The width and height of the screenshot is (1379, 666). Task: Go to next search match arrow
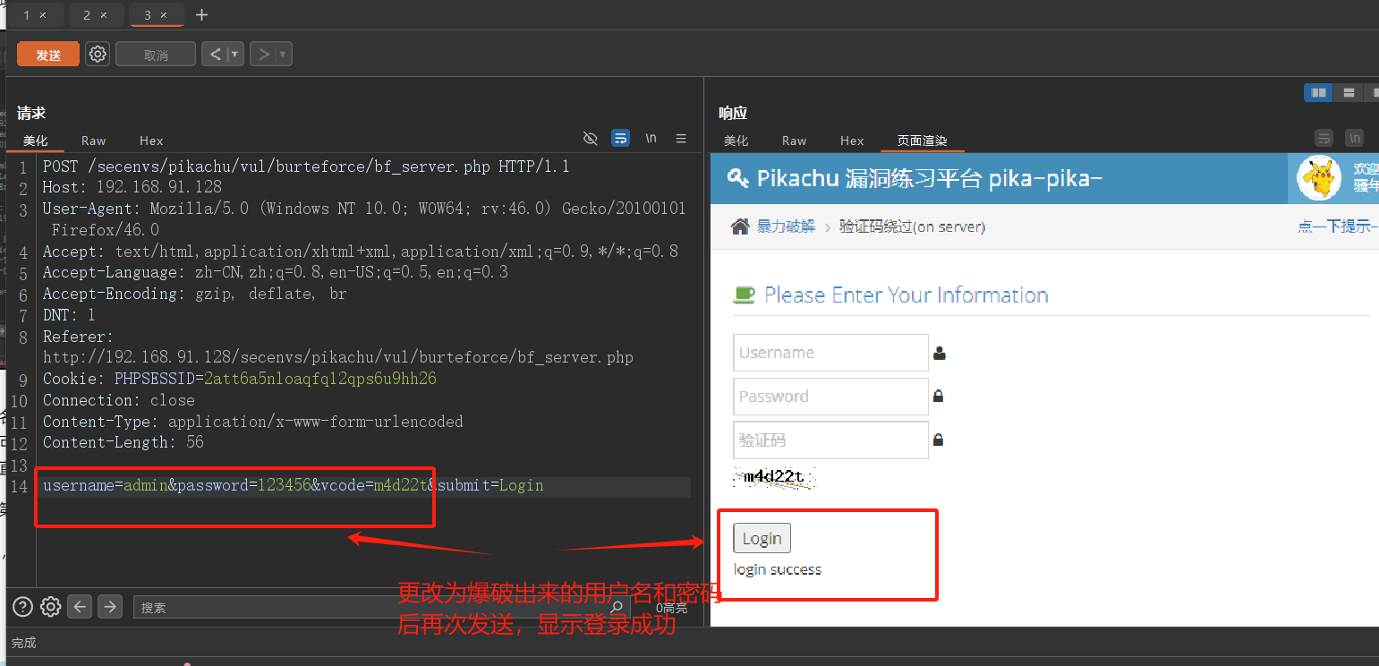[110, 607]
